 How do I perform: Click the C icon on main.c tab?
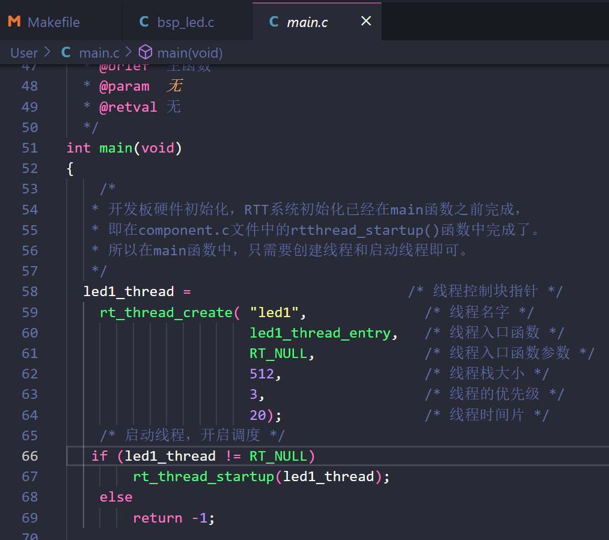click(274, 22)
